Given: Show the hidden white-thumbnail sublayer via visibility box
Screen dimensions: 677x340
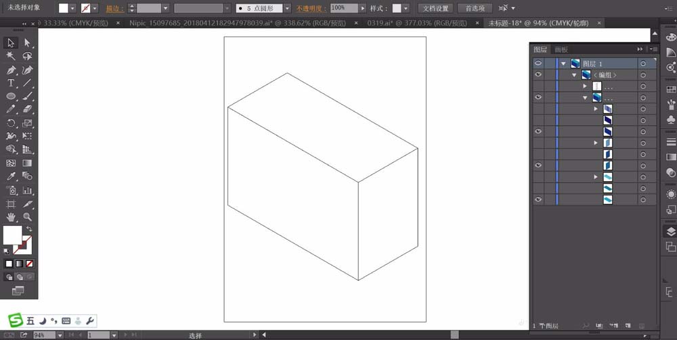Looking at the screenshot, I should point(538,86).
